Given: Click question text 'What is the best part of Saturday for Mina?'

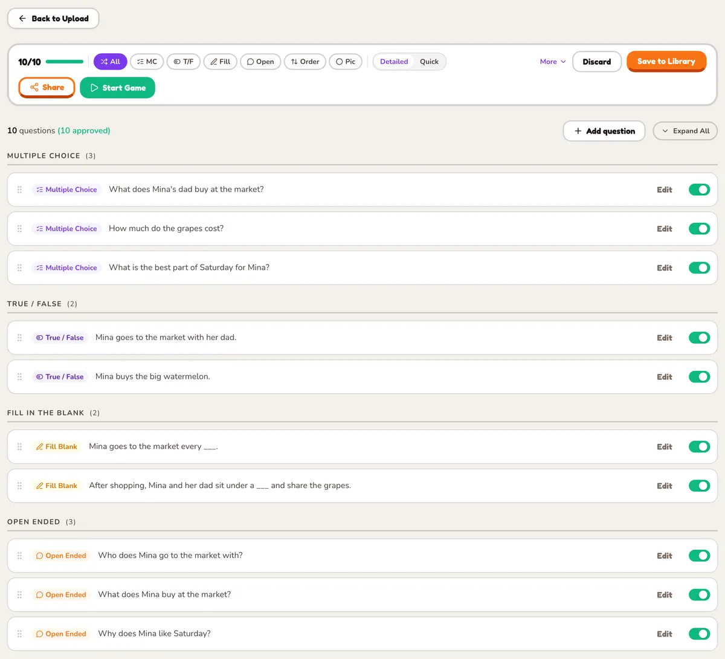Looking at the screenshot, I should point(189,268).
